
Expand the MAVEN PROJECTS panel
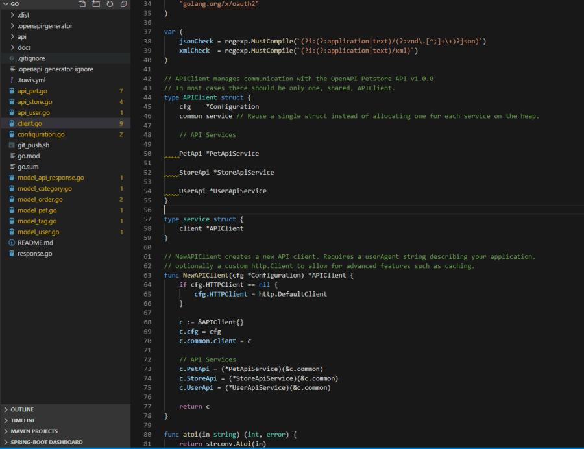pyautogui.click(x=34, y=431)
